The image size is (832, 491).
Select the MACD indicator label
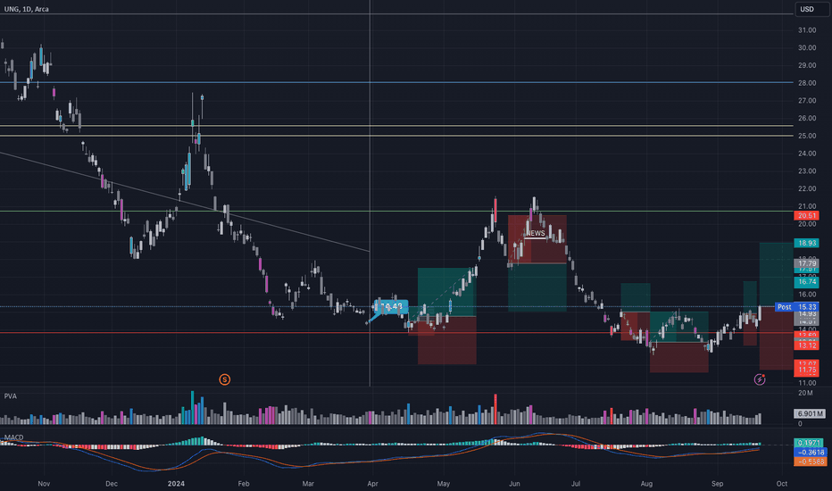pyautogui.click(x=13, y=437)
